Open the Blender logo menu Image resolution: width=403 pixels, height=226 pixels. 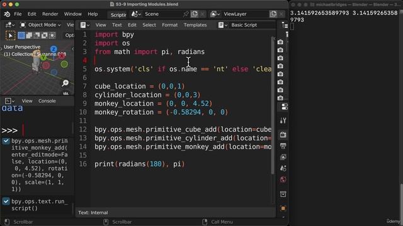pos(7,14)
